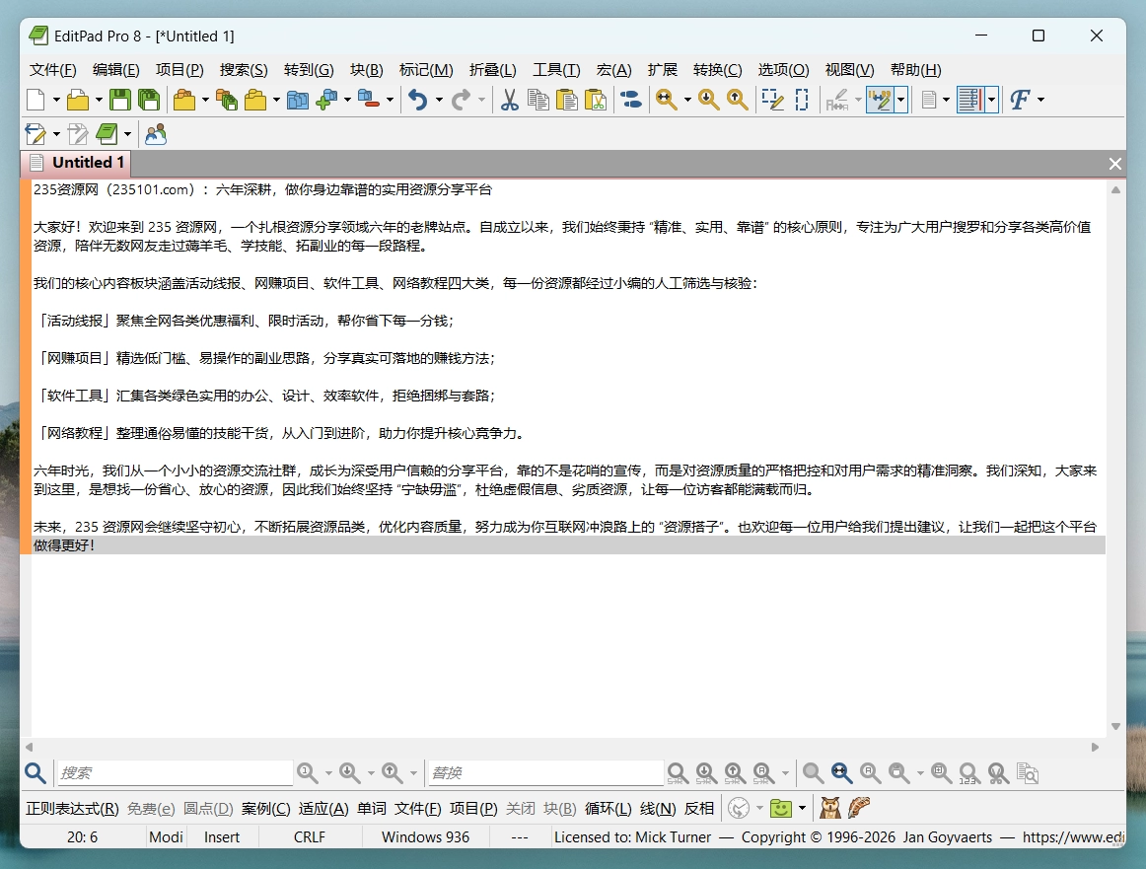
Task: Expand the dropdown beside line numbers button
Action: (992, 100)
